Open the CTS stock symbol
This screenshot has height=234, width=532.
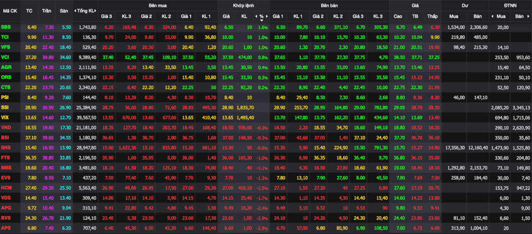[x=6, y=87]
